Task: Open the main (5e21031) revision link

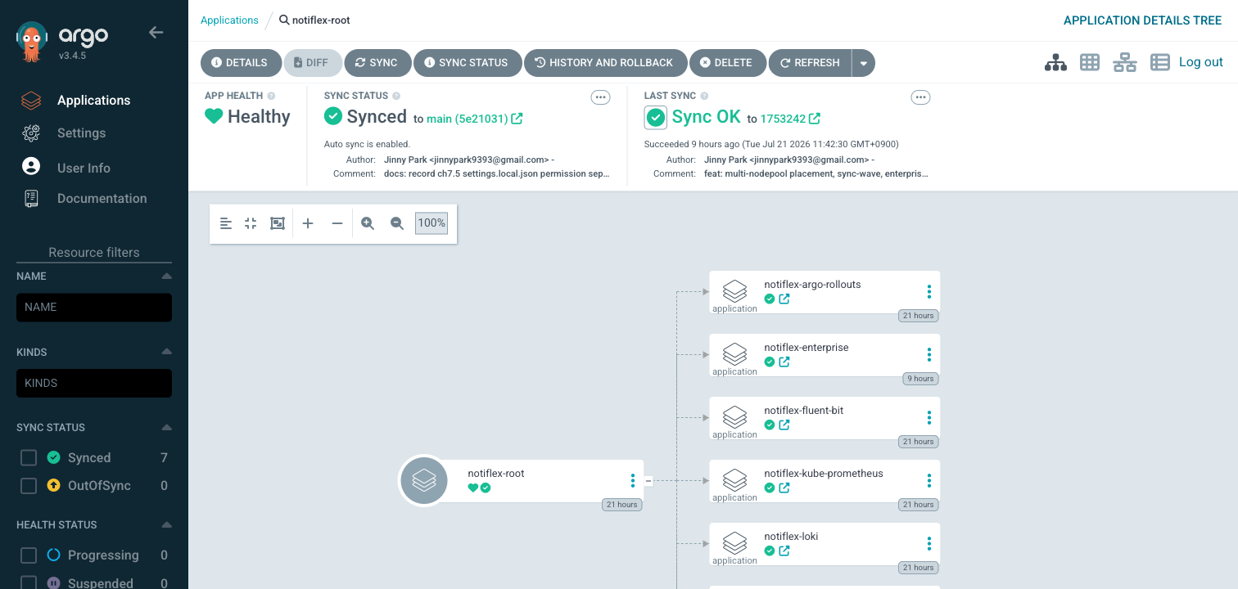Action: [x=468, y=119]
